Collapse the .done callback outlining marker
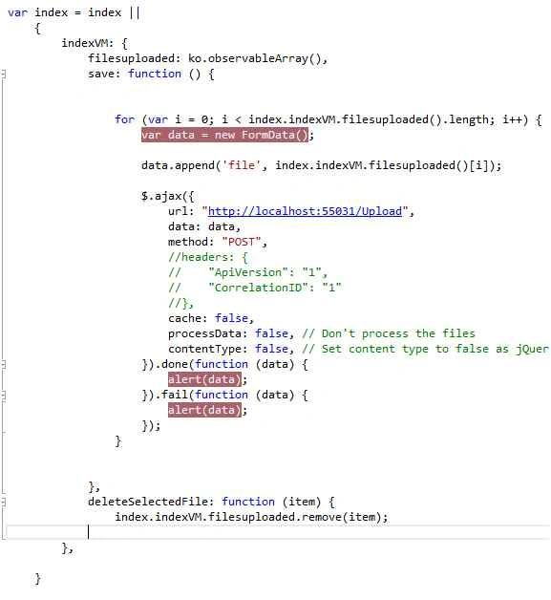551x600 pixels. coord(3,364)
